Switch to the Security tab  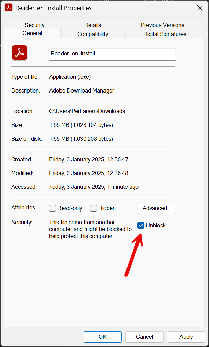click(34, 25)
